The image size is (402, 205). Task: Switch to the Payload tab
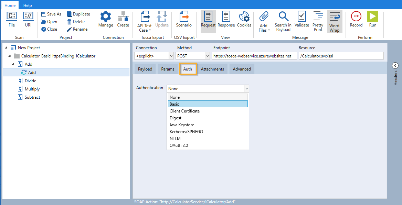(145, 69)
